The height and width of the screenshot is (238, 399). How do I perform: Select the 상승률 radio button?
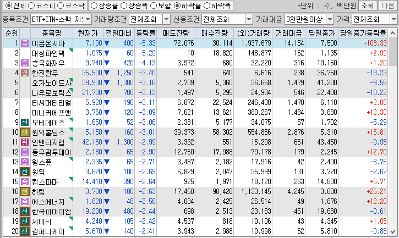94,5
